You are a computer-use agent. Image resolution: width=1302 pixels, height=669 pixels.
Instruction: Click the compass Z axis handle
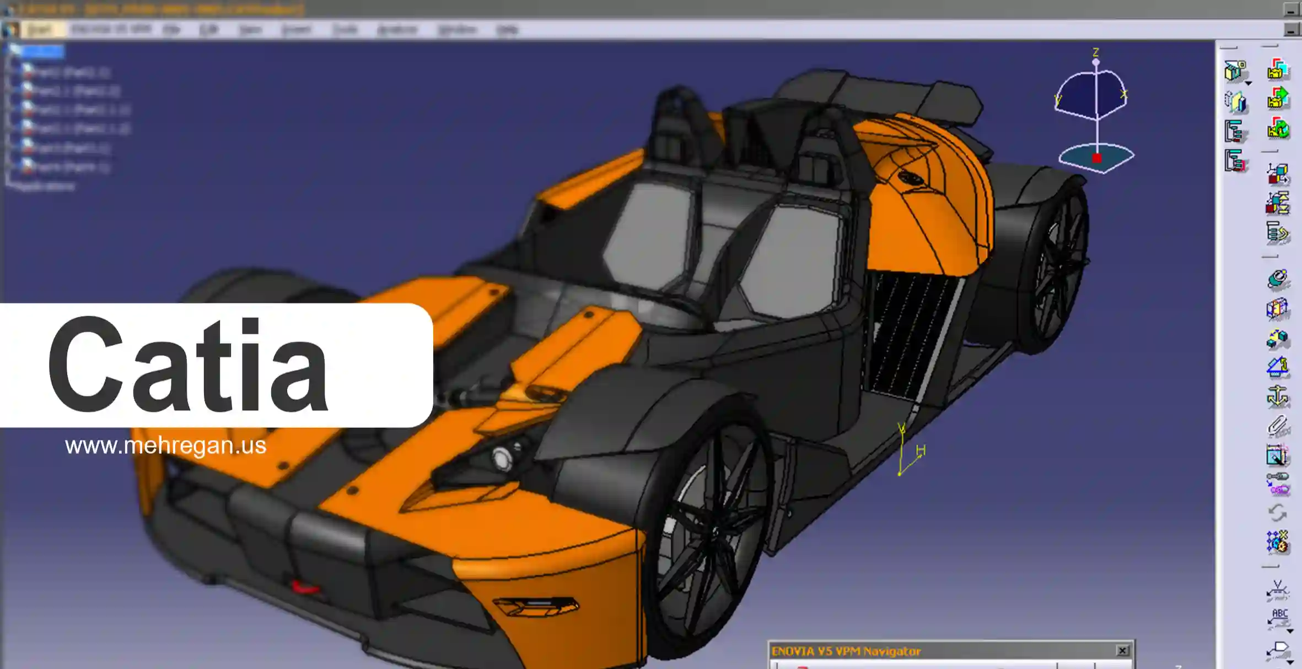click(1096, 61)
